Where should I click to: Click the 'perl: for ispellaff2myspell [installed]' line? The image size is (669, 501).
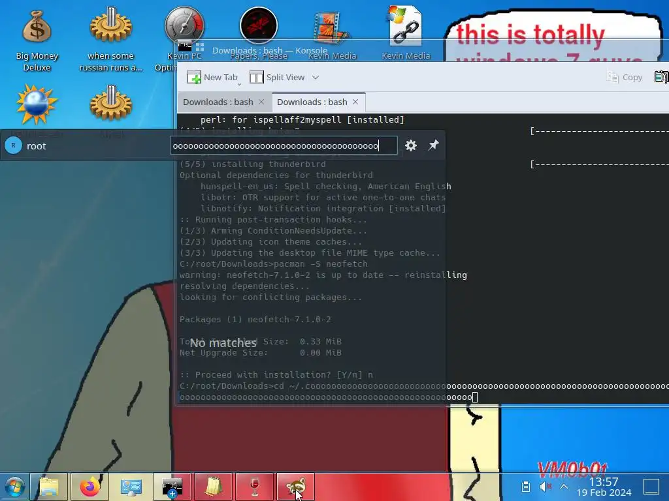[x=302, y=120]
